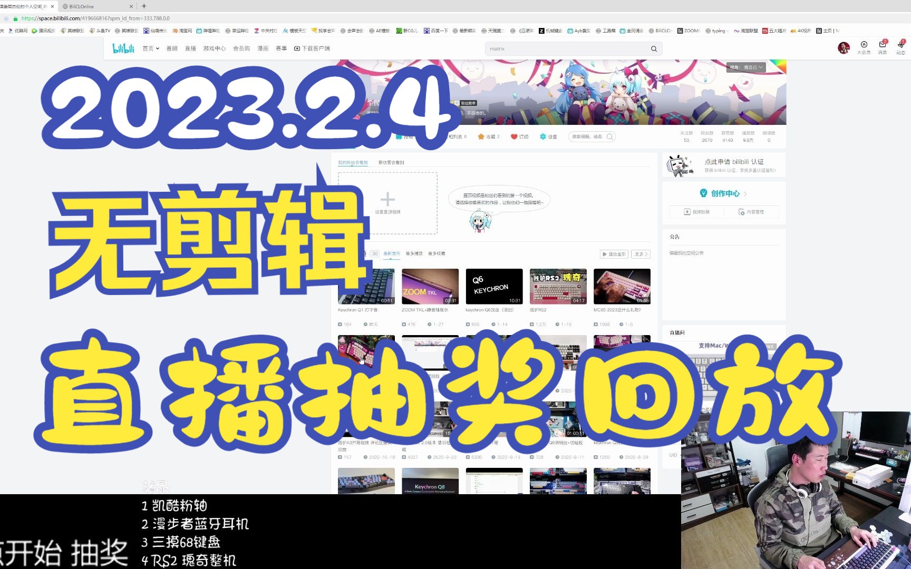Screen dimensions: 911x569
Task: Click the 播放数 9.6万 views count
Action: tap(748, 136)
